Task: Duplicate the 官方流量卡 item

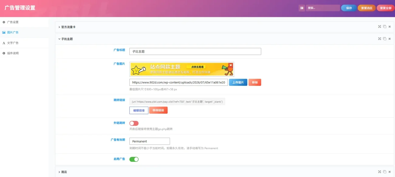Action: (385, 27)
